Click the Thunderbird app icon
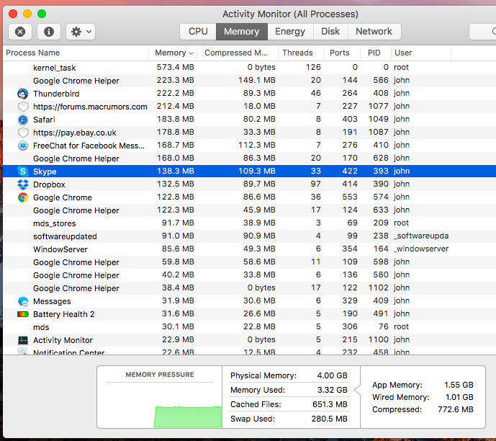This screenshot has width=496, height=441. pyautogui.click(x=23, y=94)
